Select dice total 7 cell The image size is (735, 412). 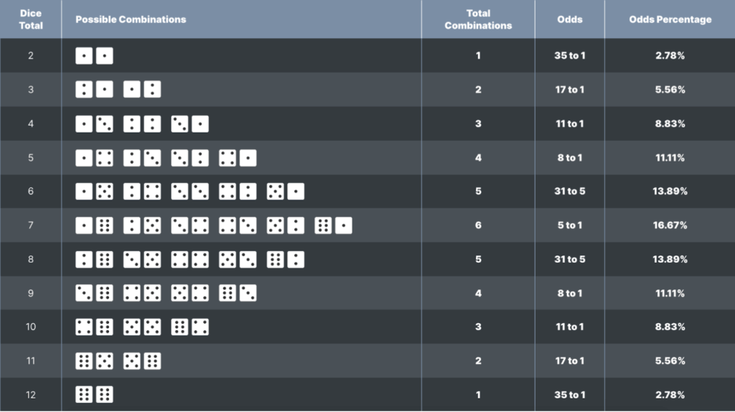31,225
